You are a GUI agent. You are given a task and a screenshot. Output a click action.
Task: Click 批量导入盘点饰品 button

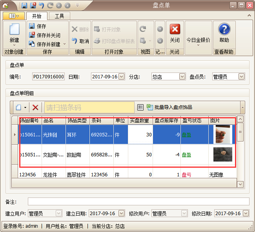click(169, 107)
